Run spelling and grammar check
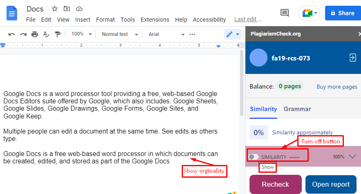Image resolution: width=361 pixels, height=194 pixels. (x=46, y=35)
